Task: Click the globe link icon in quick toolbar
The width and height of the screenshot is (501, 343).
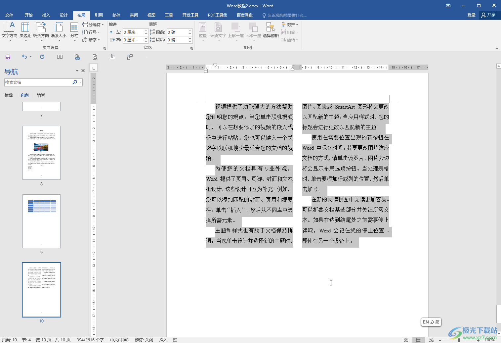Action: 77,57
